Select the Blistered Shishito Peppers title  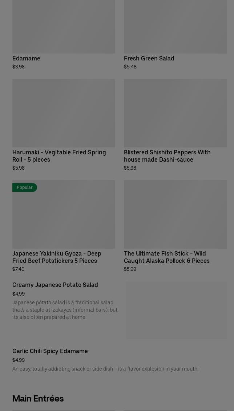point(167,156)
